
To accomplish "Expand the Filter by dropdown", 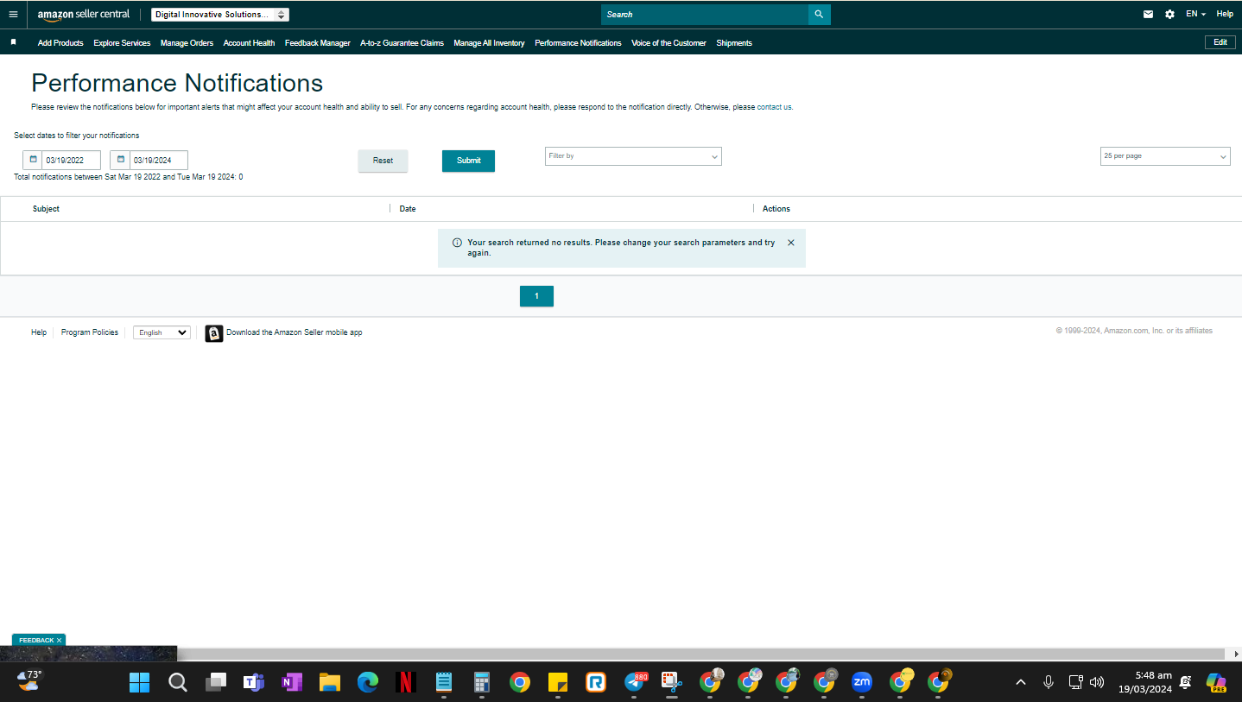I will pyautogui.click(x=633, y=156).
